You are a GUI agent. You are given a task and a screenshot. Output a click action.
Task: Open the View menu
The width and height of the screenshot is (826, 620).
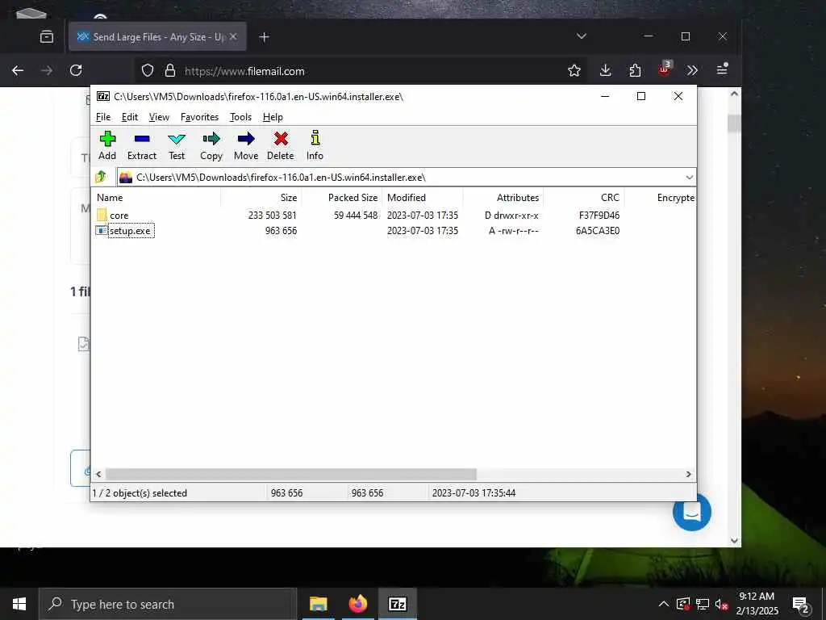pos(159,117)
